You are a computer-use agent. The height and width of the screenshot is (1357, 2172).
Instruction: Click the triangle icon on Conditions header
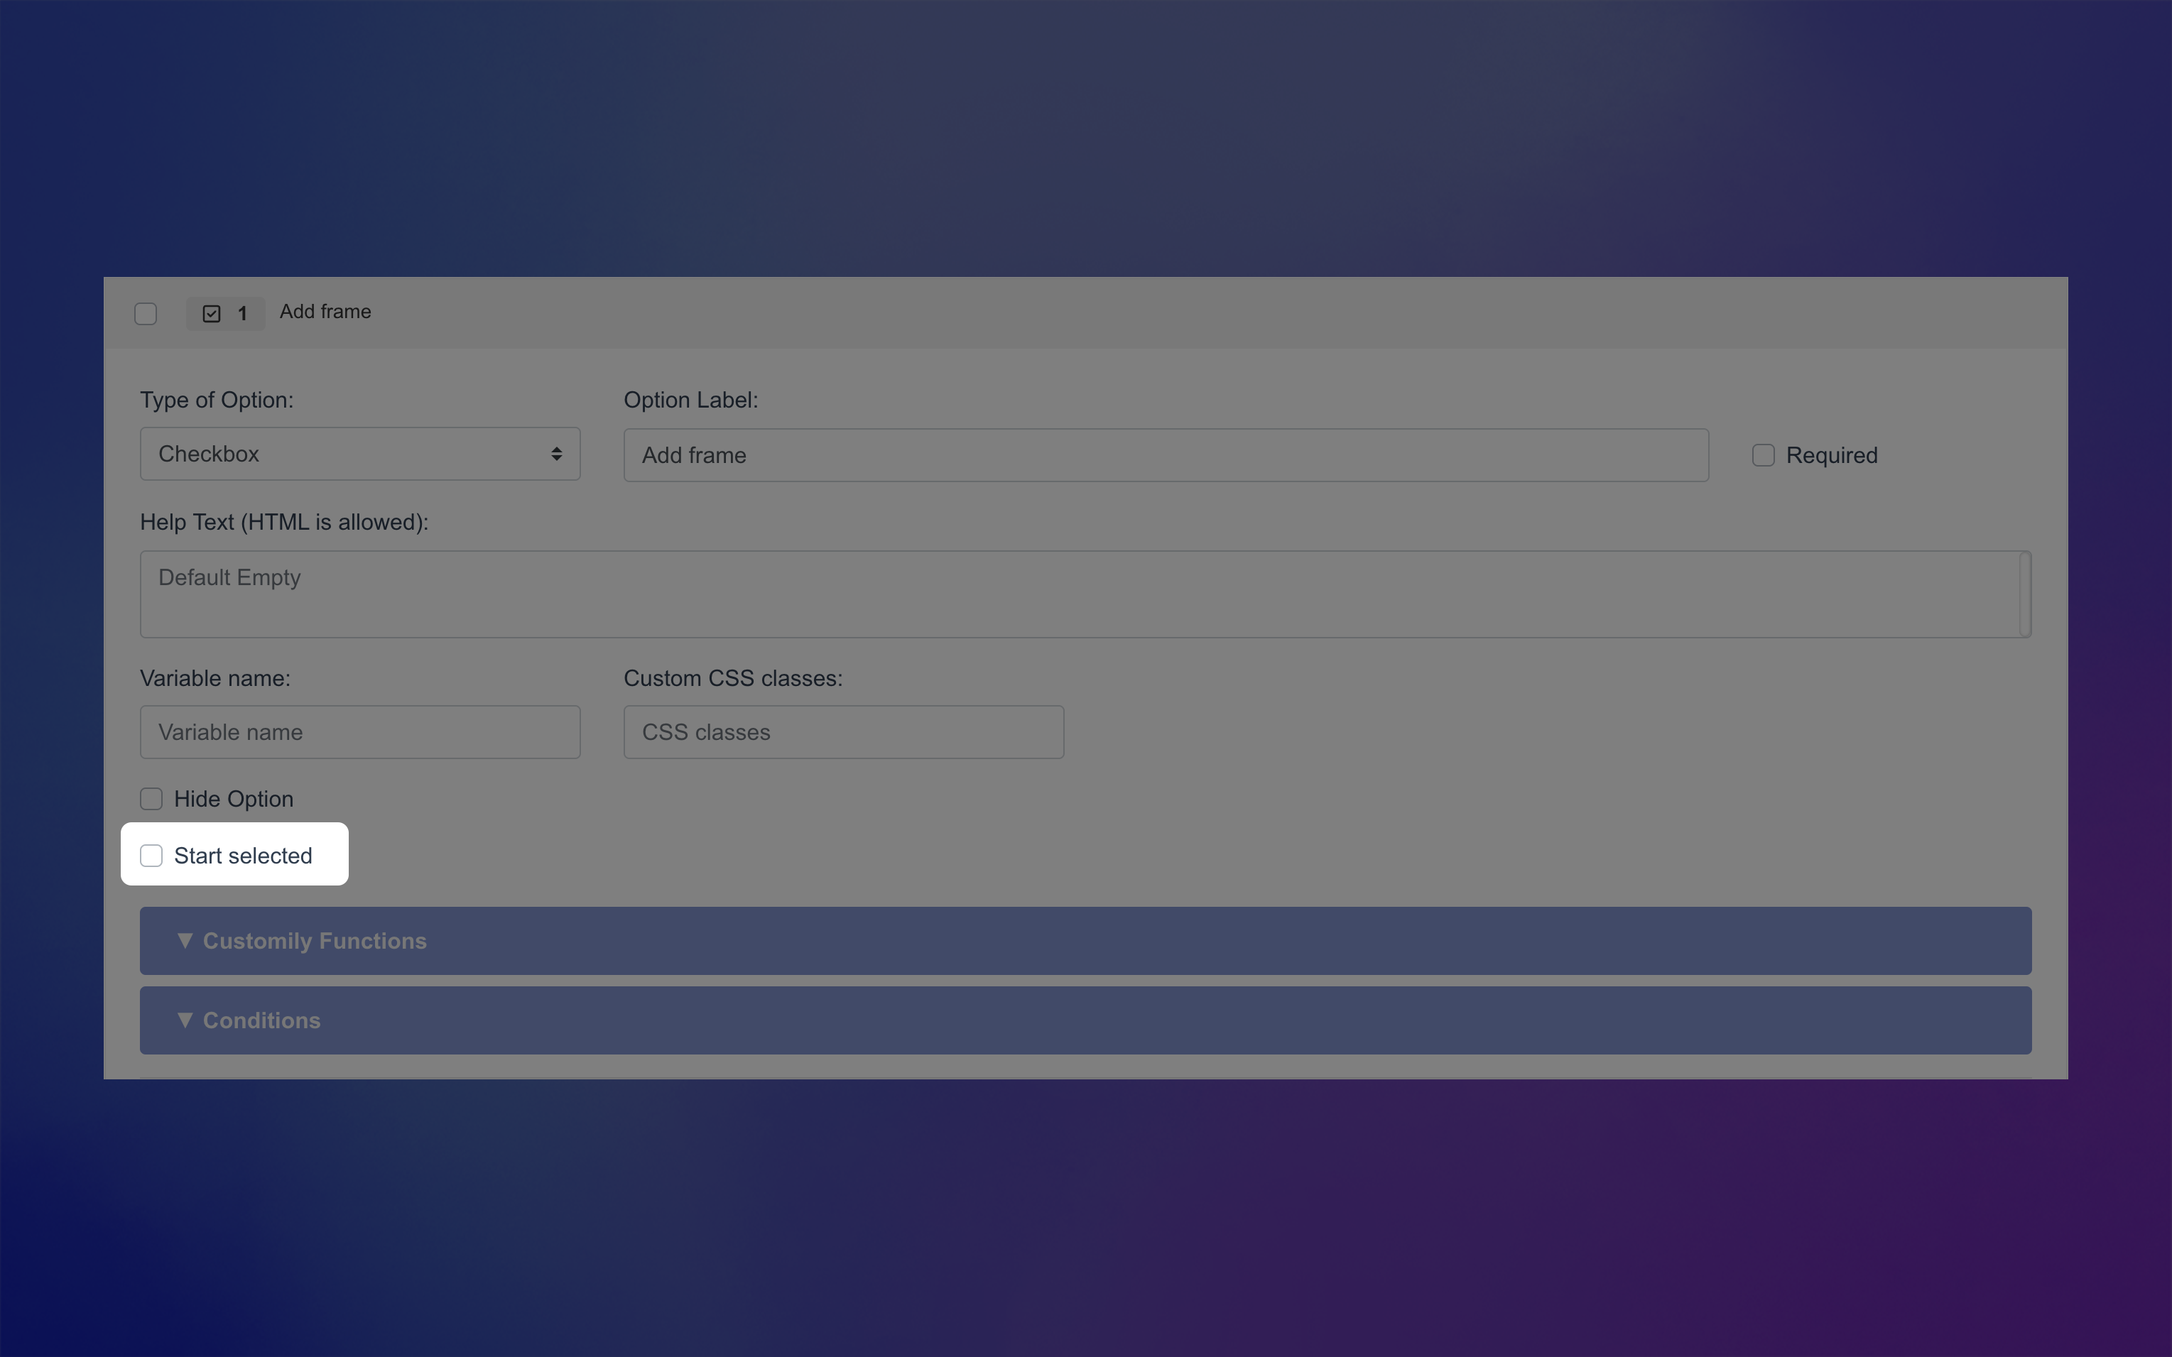[x=186, y=1020]
